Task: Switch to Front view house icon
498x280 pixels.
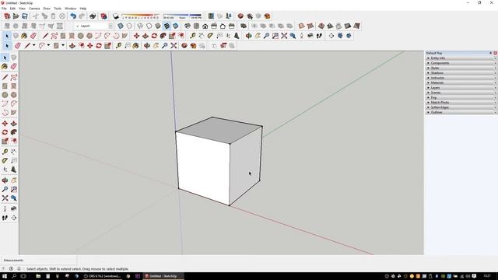Action: tap(205, 26)
